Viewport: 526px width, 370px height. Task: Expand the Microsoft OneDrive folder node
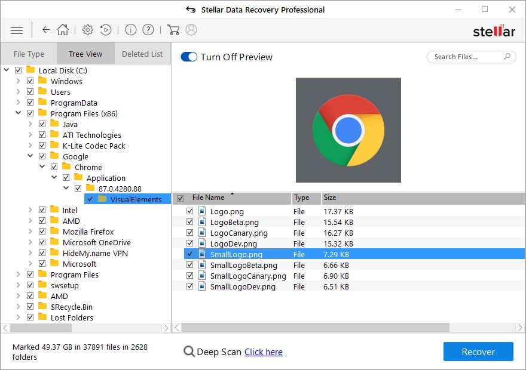[x=30, y=242]
